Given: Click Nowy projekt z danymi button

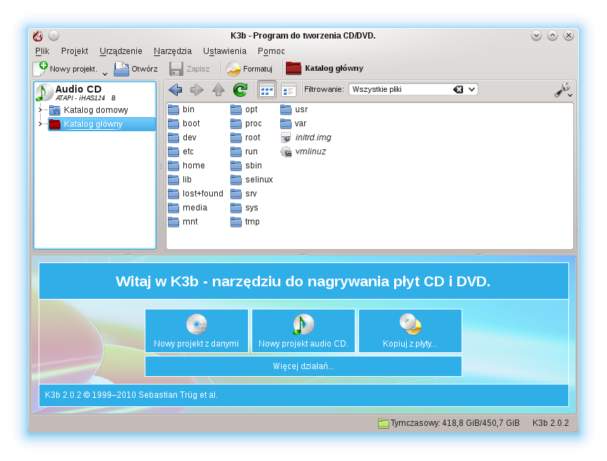Looking at the screenshot, I should (x=197, y=330).
